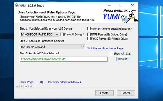Click 'Drive Selection and Distro Options Page' heading
The width and height of the screenshot is (163, 101).
(46, 12)
